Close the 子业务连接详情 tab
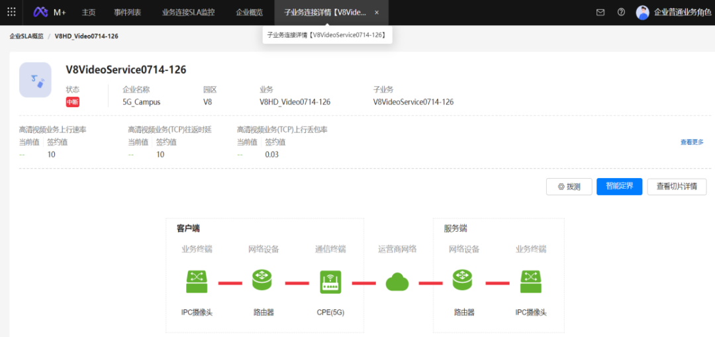715x337 pixels. pyautogui.click(x=377, y=13)
